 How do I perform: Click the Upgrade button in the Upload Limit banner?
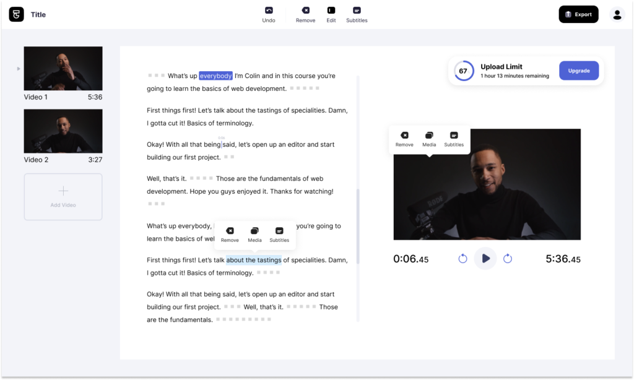pyautogui.click(x=579, y=71)
